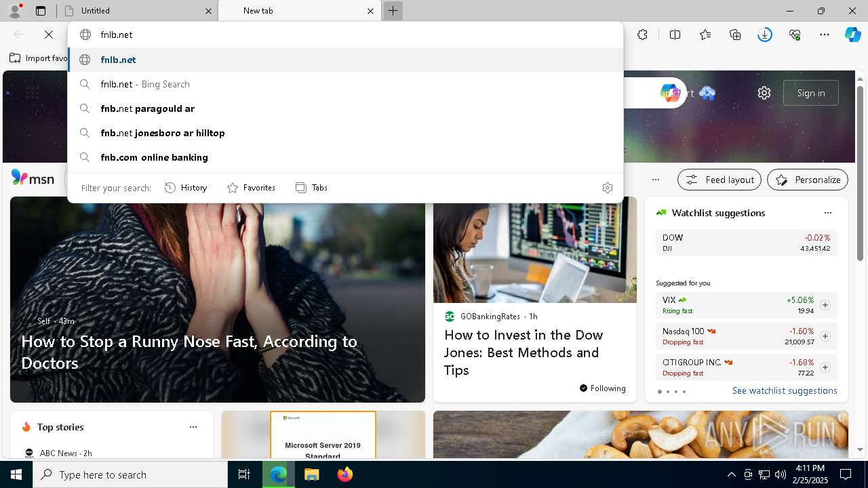Open the tab actions menu icon
Screen dimensions: 868x488
click(41, 11)
